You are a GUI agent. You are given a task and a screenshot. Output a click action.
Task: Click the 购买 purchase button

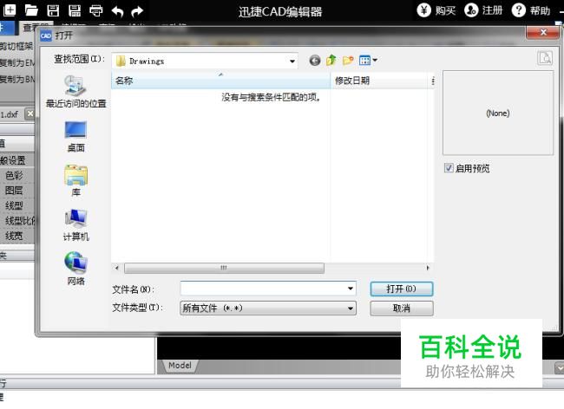tap(436, 10)
